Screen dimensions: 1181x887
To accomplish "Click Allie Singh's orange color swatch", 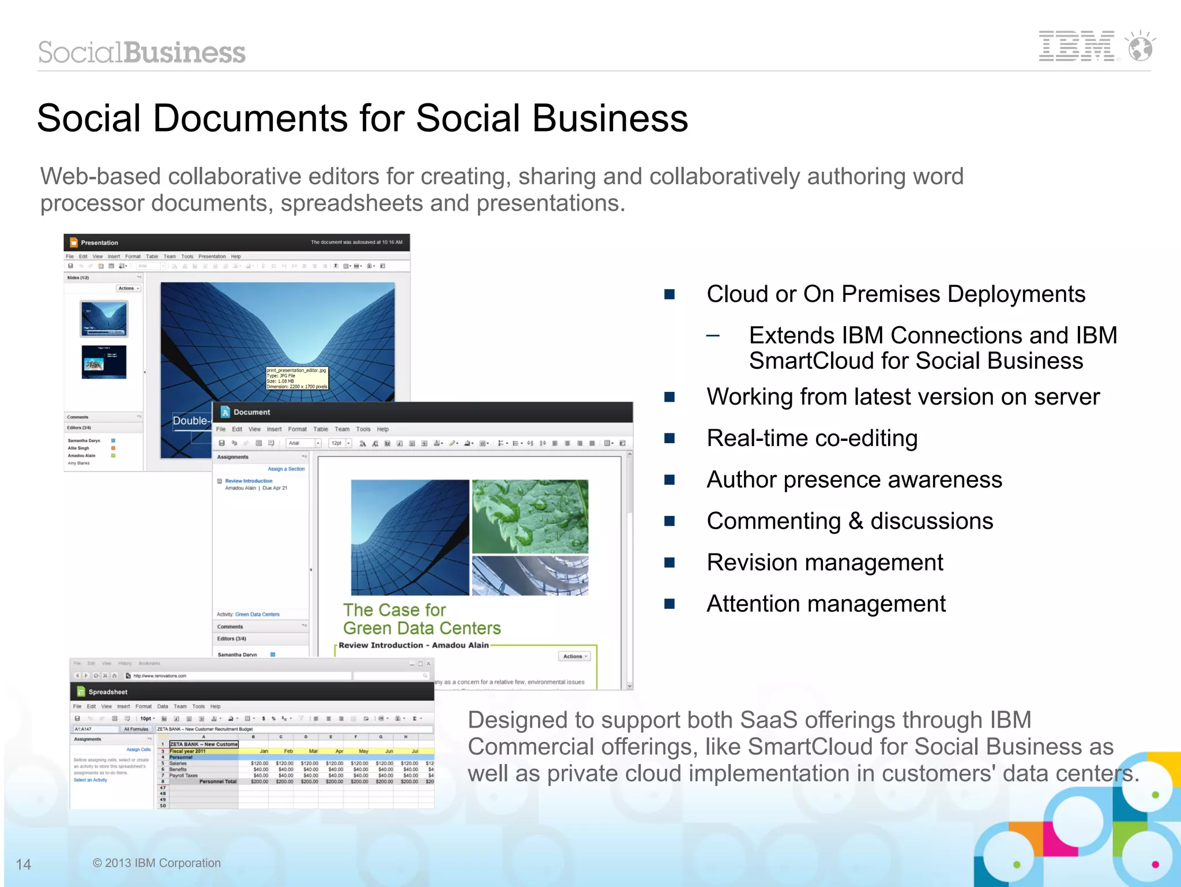I will click(113, 448).
